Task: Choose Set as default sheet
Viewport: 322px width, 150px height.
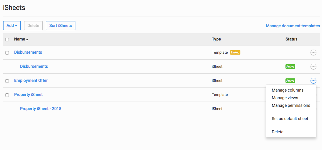Action: pyautogui.click(x=290, y=119)
